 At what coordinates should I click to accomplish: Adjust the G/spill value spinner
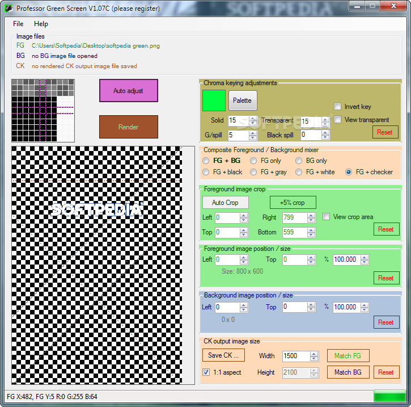tap(253, 135)
